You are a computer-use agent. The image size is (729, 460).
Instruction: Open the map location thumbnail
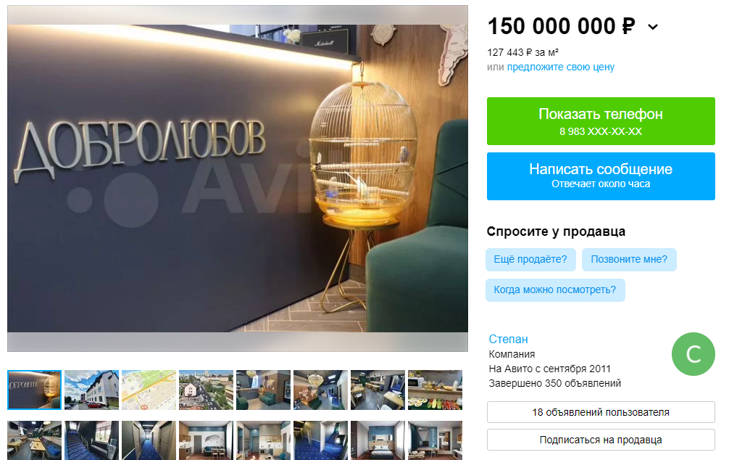(x=149, y=390)
